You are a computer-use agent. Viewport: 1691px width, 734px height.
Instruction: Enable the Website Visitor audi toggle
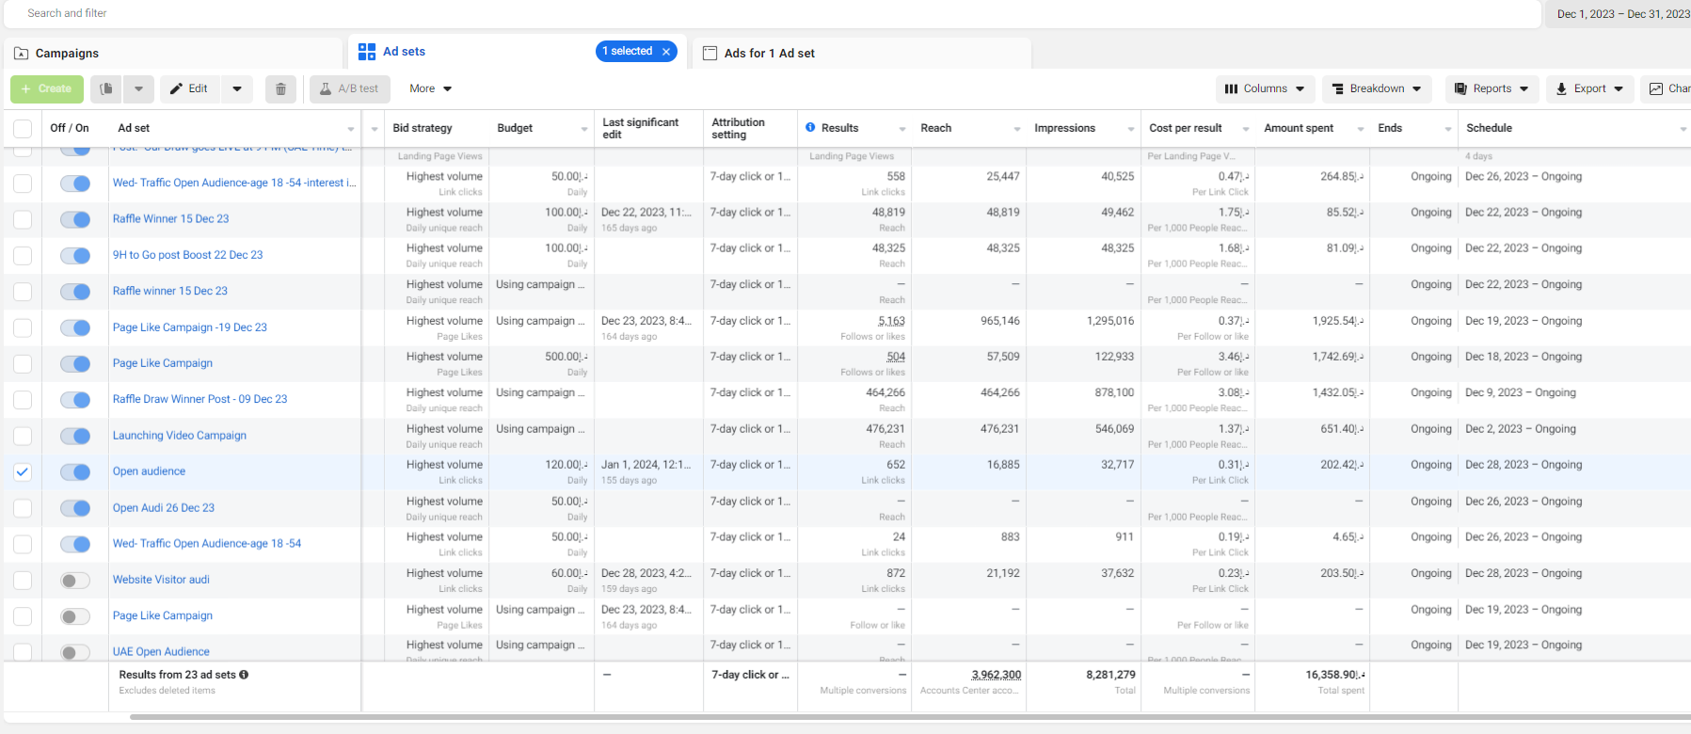[x=75, y=581]
